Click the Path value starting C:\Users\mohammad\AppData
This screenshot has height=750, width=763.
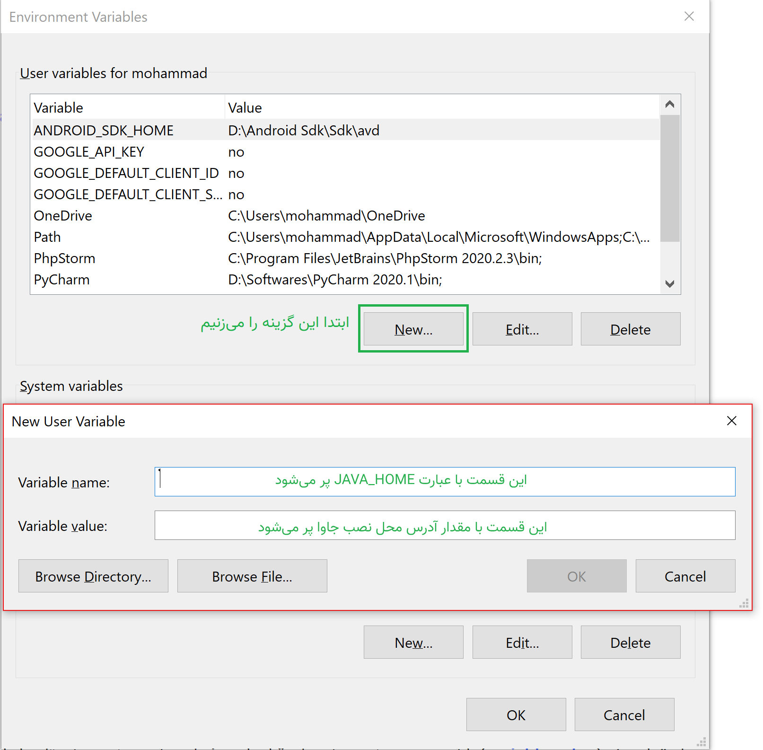(x=439, y=237)
